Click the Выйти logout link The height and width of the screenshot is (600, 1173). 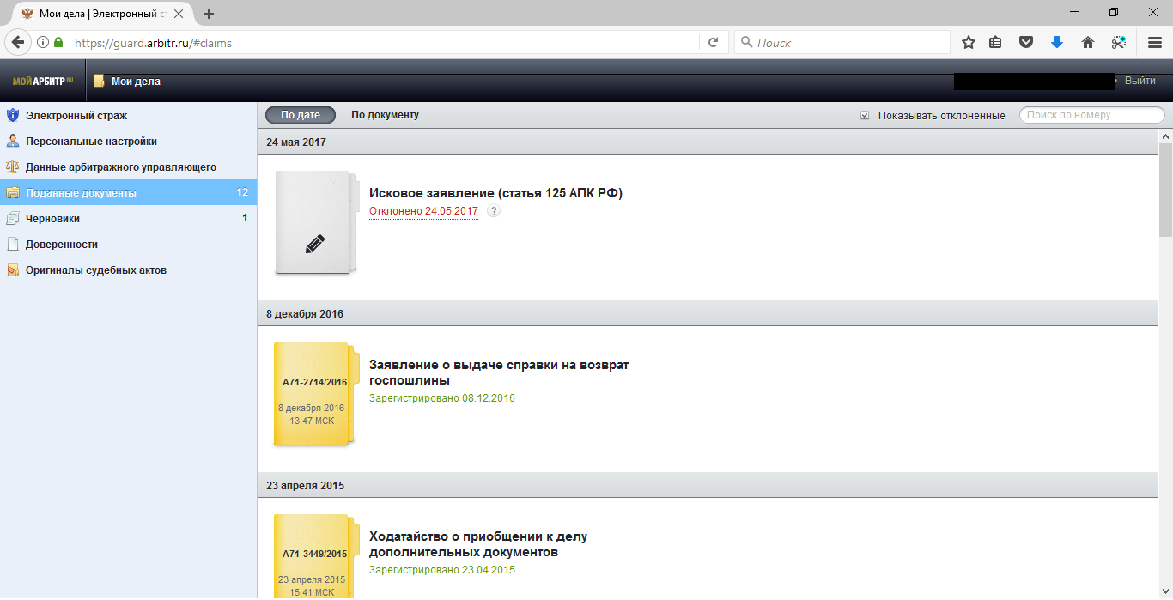[x=1140, y=81]
